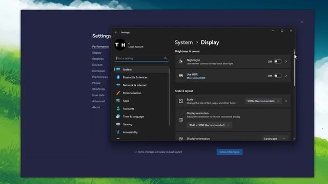The width and height of the screenshot is (328, 184).
Task: Open Apps settings
Action: 141,101
